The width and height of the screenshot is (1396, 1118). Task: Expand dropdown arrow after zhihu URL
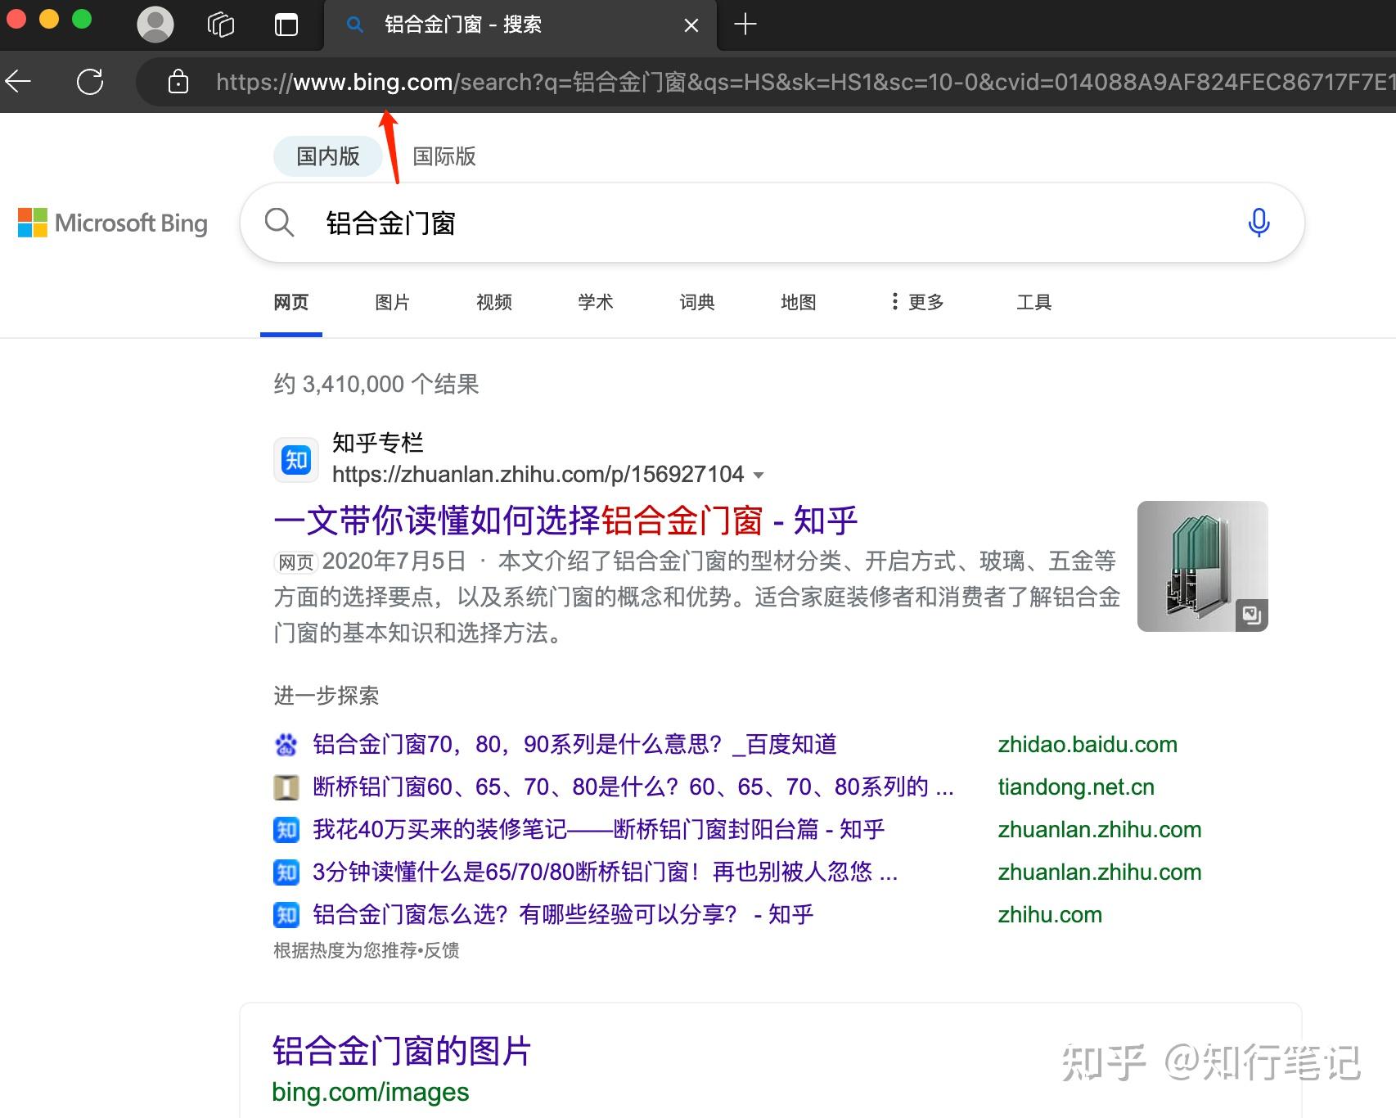759,476
